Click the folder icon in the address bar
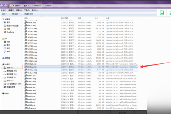 11,6
